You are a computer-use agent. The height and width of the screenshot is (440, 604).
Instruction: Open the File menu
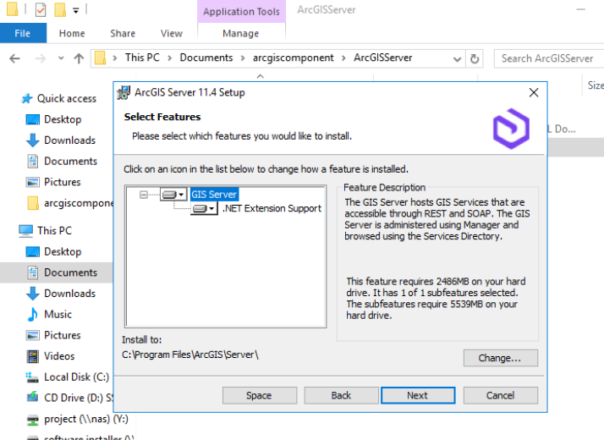23,33
